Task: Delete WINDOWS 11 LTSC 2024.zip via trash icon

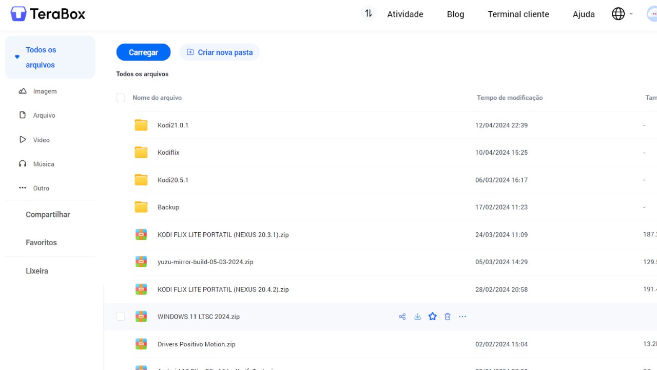Action: pos(448,317)
